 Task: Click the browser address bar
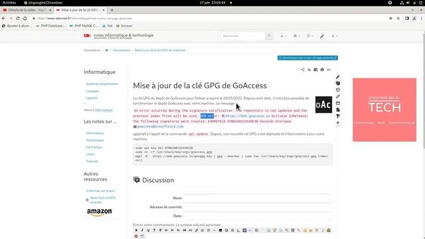tap(209, 18)
